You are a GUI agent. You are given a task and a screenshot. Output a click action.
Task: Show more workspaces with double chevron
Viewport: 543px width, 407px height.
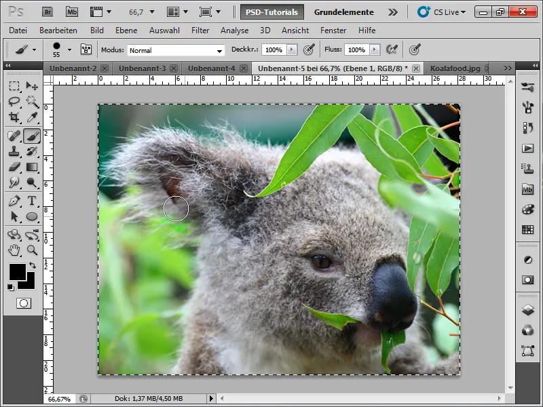[393, 12]
